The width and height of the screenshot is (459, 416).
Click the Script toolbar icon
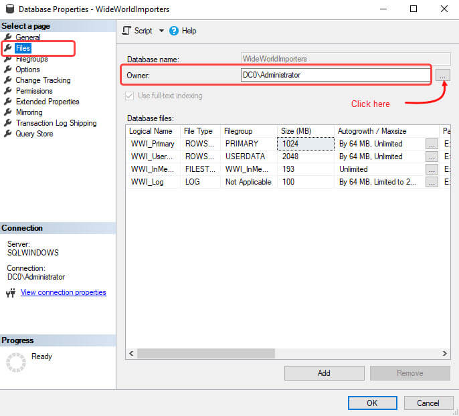click(126, 31)
